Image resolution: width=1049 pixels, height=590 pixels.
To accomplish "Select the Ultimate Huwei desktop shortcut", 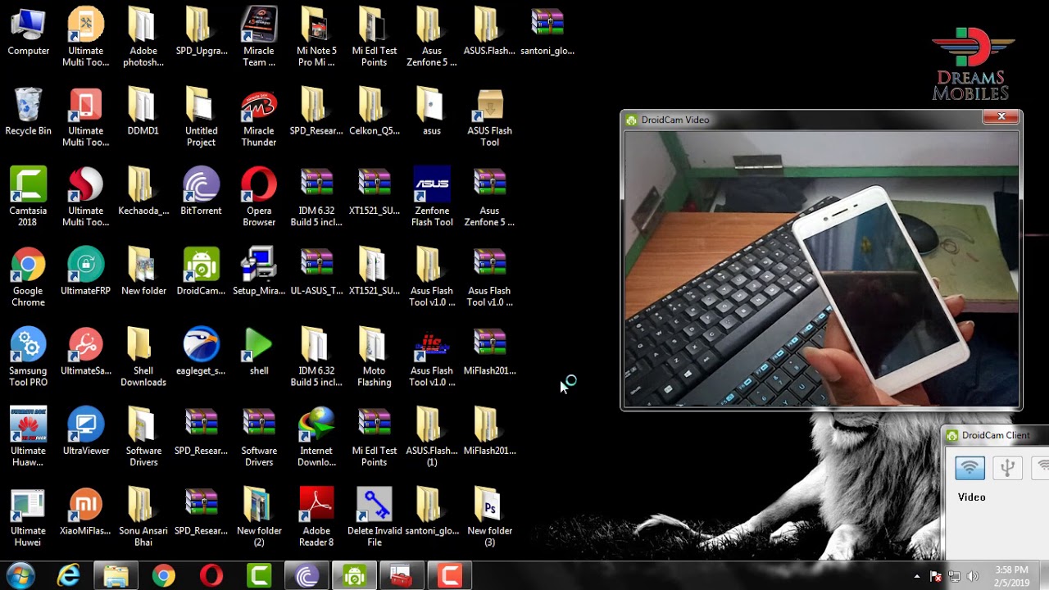I will point(28,517).
